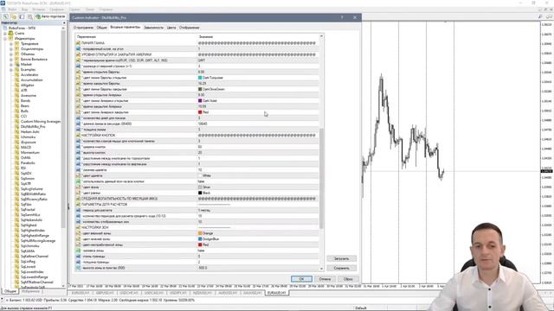Select the Momentum indicator icon in Navigator

pyautogui.click(x=16, y=153)
